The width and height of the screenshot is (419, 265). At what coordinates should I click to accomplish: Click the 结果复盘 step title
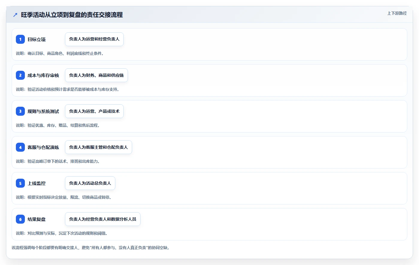tap(37, 219)
